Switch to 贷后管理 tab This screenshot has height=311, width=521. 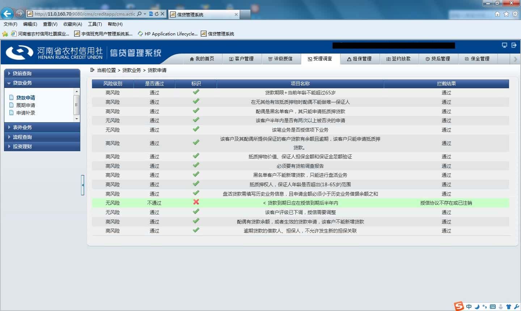coord(438,59)
